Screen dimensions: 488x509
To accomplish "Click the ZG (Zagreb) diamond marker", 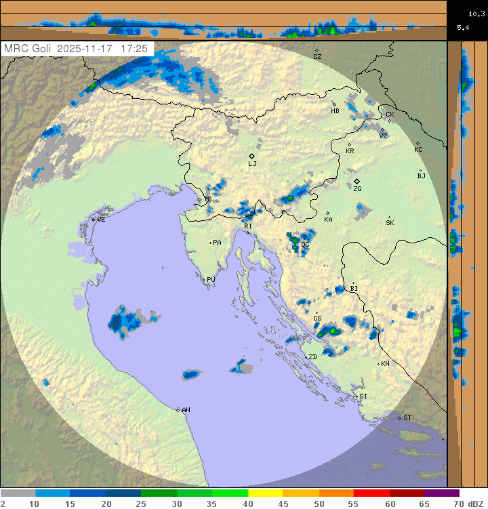I will [x=357, y=182].
